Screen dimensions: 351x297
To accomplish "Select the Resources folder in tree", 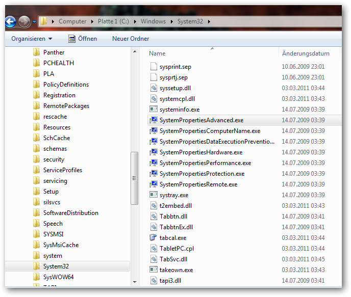I will pyautogui.click(x=57, y=127).
